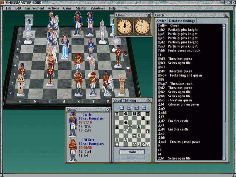Viewport: 236px width, 177px height.
Task: Select the blue pawn on the g-file
Action: (x=103, y=32)
